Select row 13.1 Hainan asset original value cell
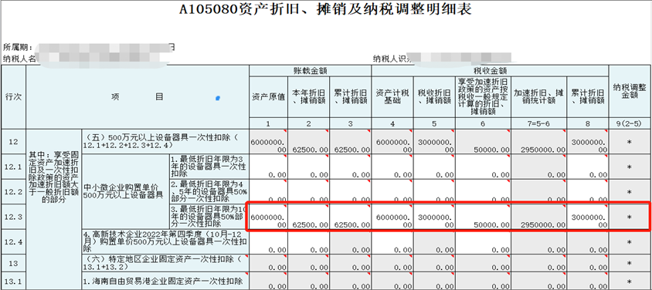Viewport: 652px width, 290px height. click(x=268, y=281)
